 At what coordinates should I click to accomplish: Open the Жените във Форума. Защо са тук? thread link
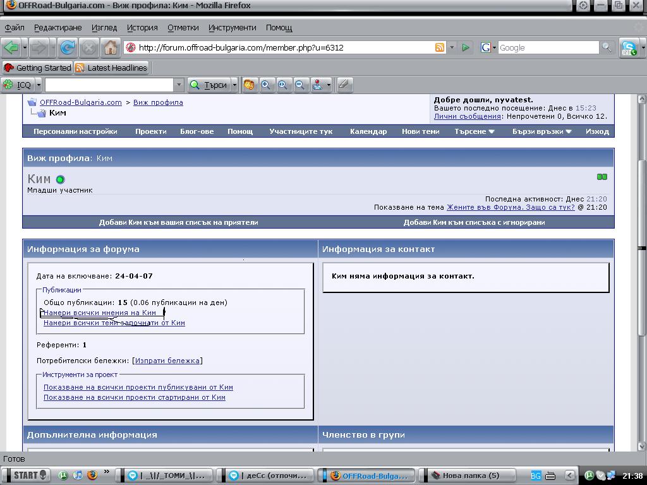[511, 207]
